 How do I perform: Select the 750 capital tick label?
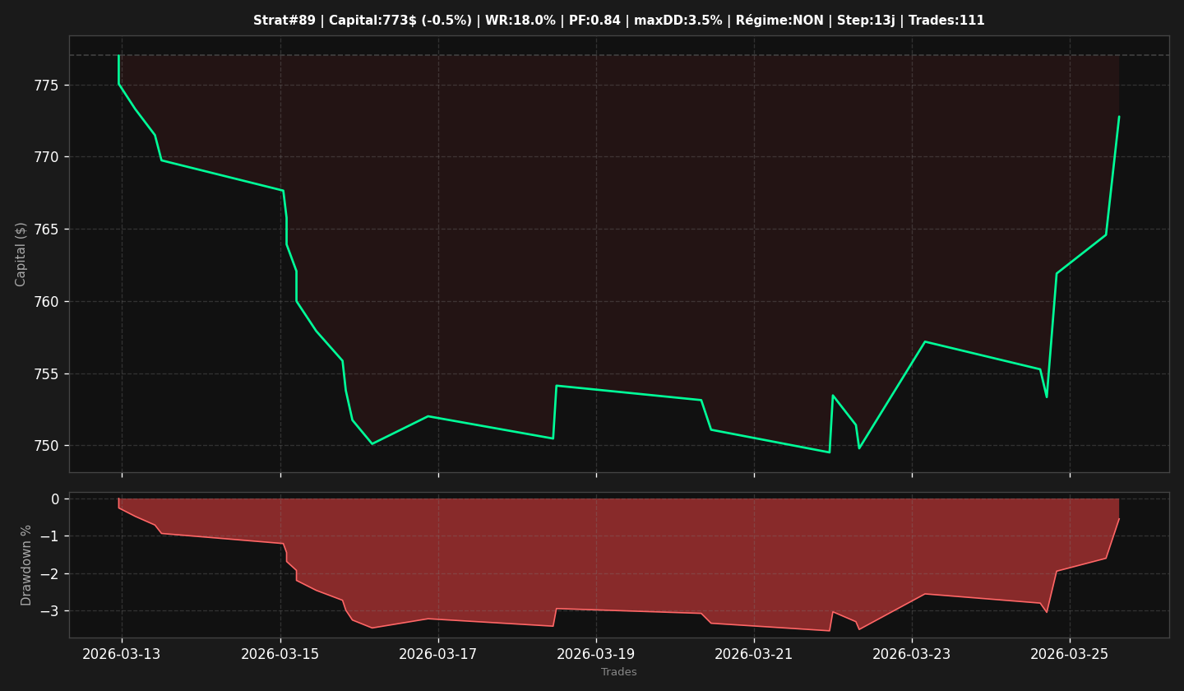point(47,446)
